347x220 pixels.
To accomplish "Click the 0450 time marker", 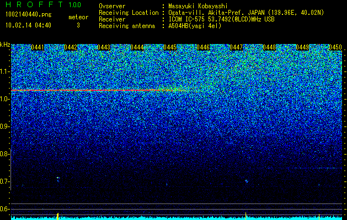I will click(x=335, y=47).
